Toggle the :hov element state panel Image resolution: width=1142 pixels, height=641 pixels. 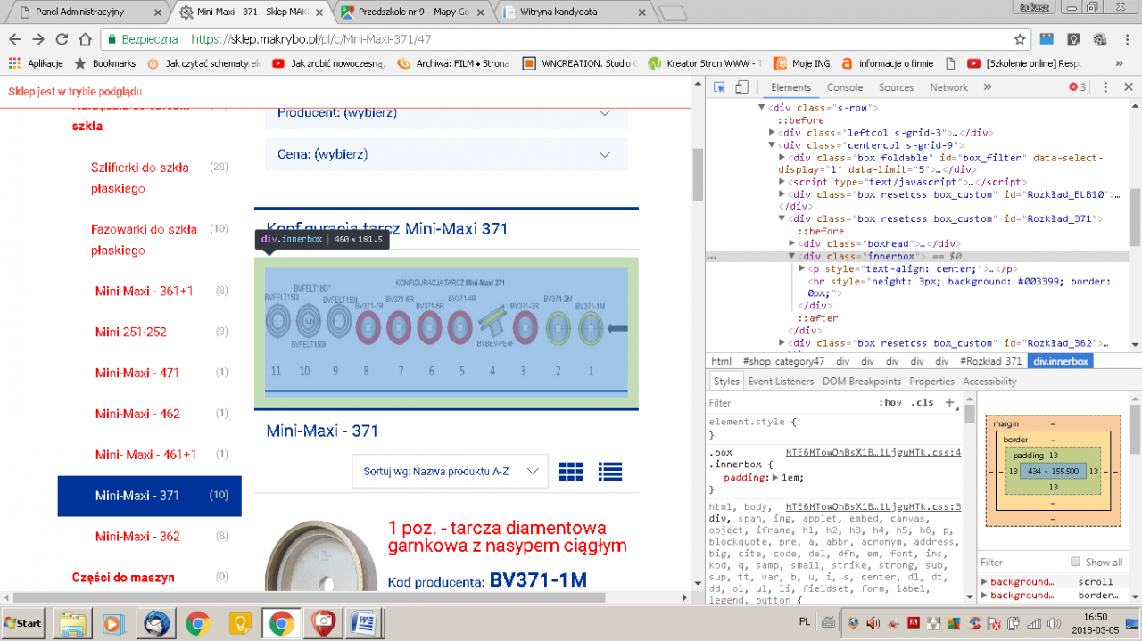[890, 402]
